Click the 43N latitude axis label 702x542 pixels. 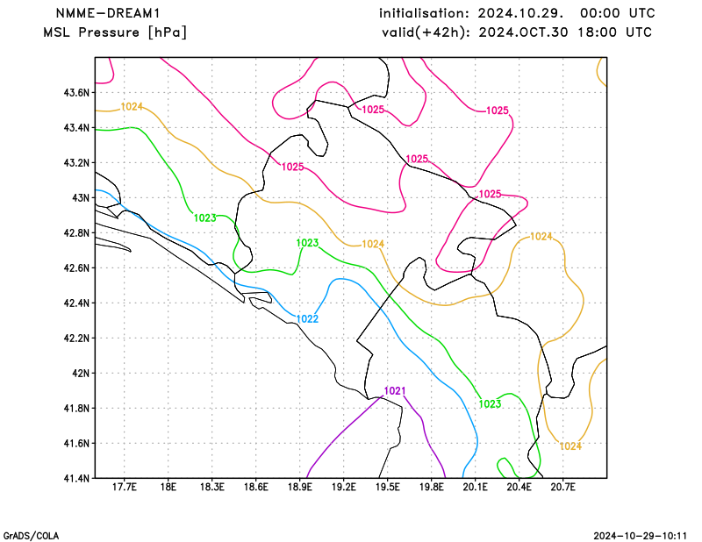[x=81, y=198]
